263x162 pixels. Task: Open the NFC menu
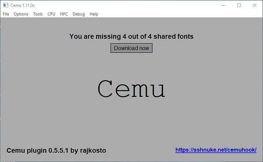click(64, 14)
